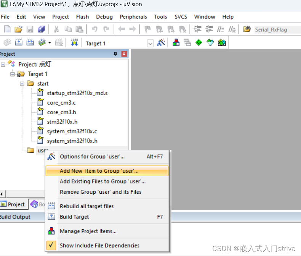Image resolution: width=301 pixels, height=256 pixels.
Task: Click the Save All icon
Action: click(41, 29)
